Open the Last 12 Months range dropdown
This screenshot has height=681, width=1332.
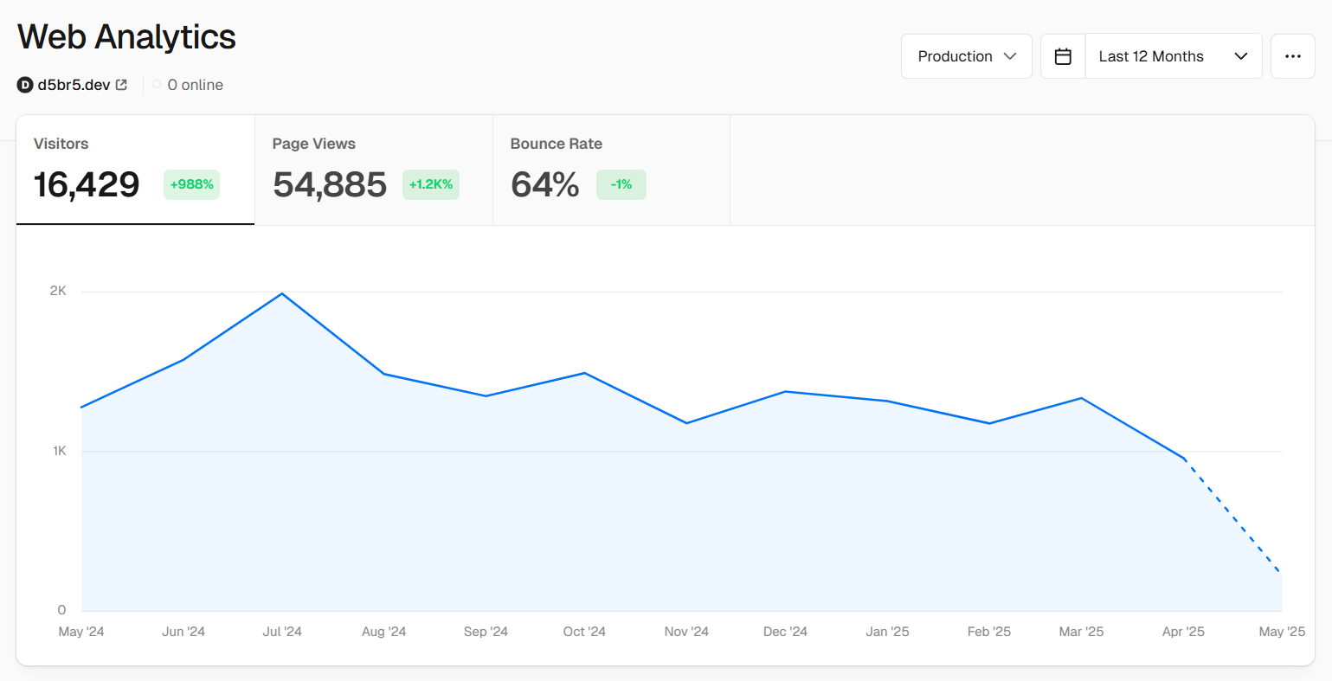point(1173,56)
